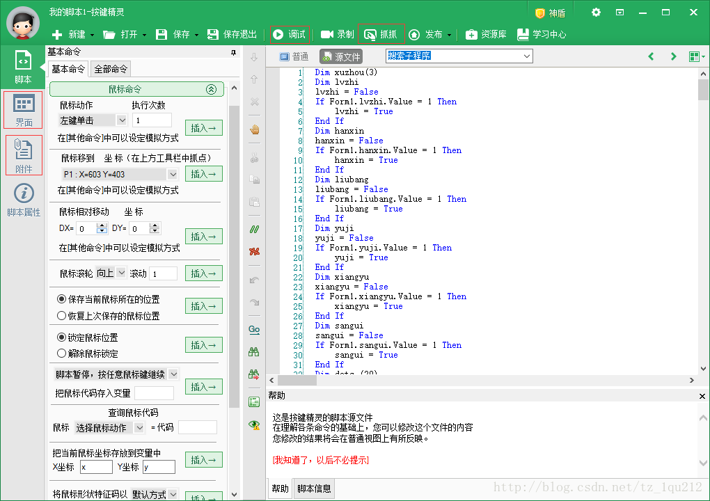
Task: Switch to the 普通 view tab
Action: pyautogui.click(x=294, y=56)
